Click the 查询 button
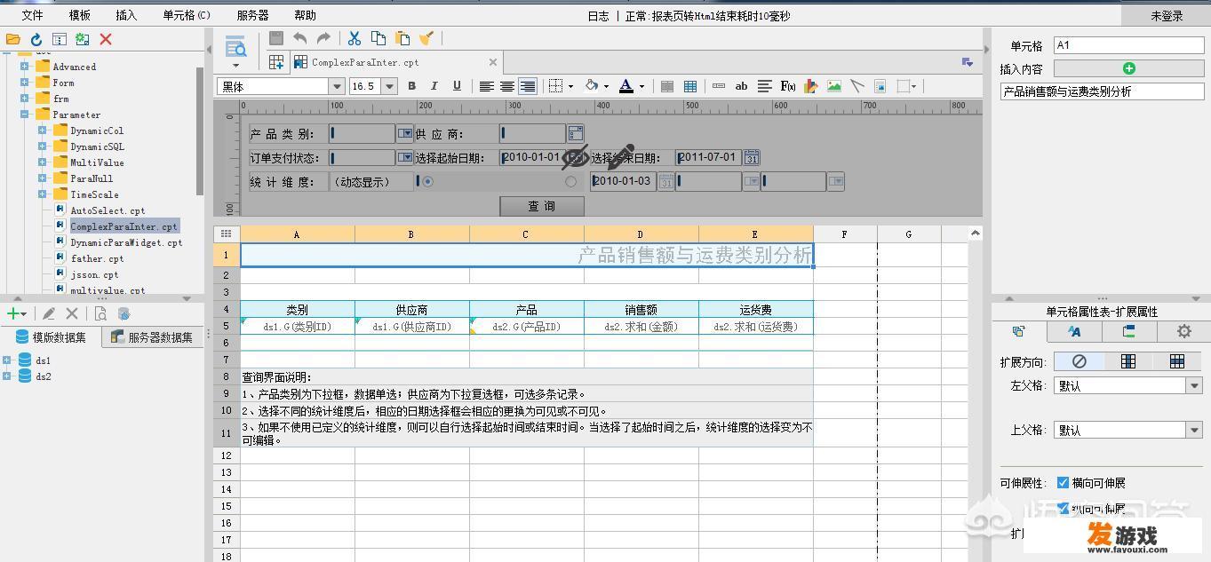This screenshot has height=562, width=1211. coord(542,206)
